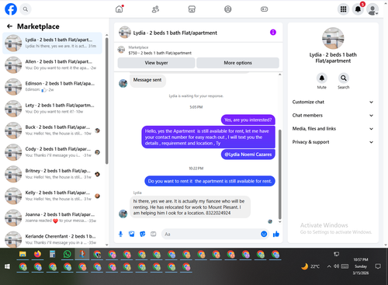The width and height of the screenshot is (388, 285).
Task: Search in conversation magnifier icon
Action: tap(344, 78)
